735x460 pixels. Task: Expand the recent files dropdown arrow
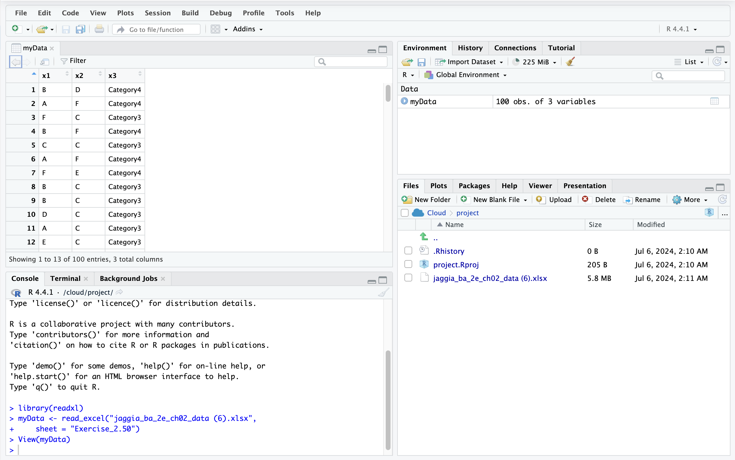(52, 30)
